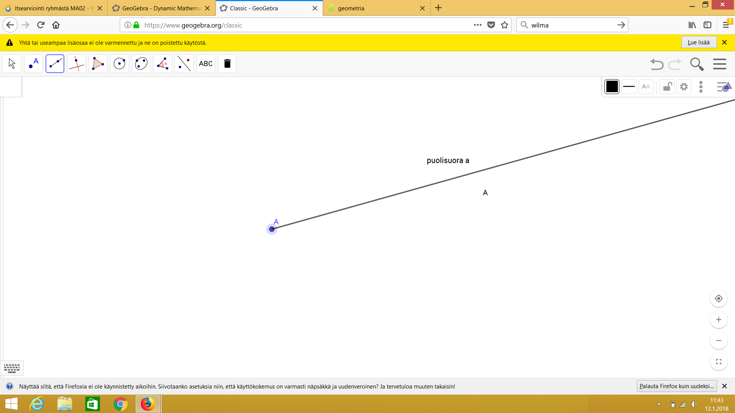This screenshot has width=735, height=413.
Task: Select the Reflect about Line tool
Action: pos(184,63)
